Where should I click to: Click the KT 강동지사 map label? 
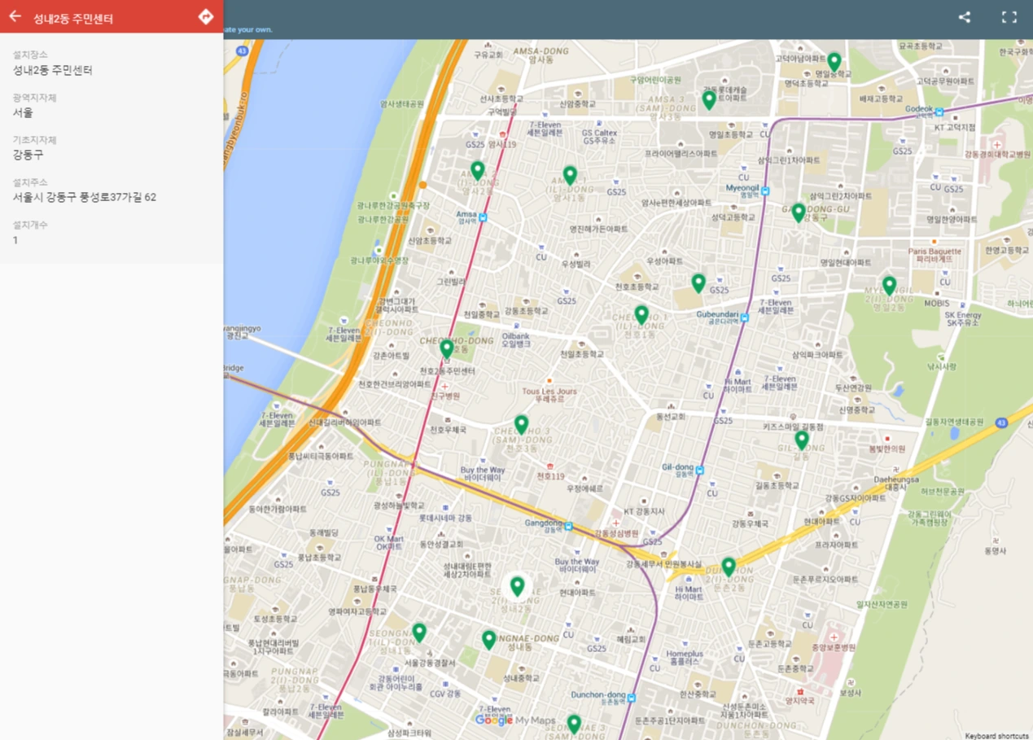[644, 510]
